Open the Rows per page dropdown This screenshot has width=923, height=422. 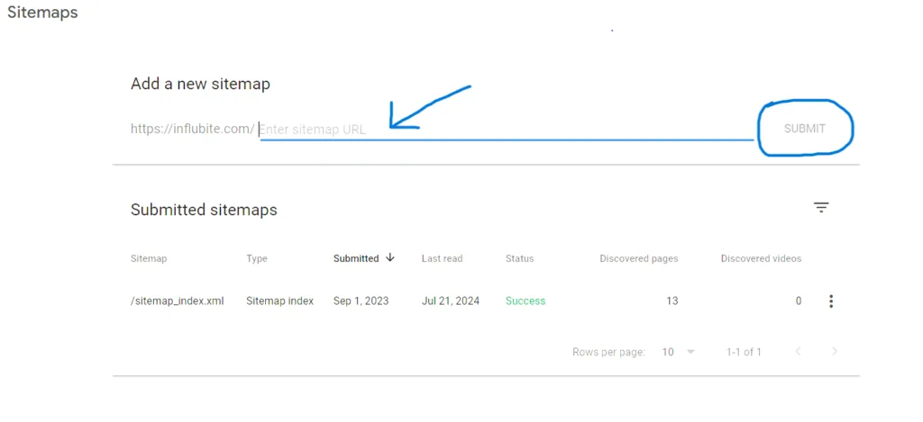pyautogui.click(x=678, y=352)
